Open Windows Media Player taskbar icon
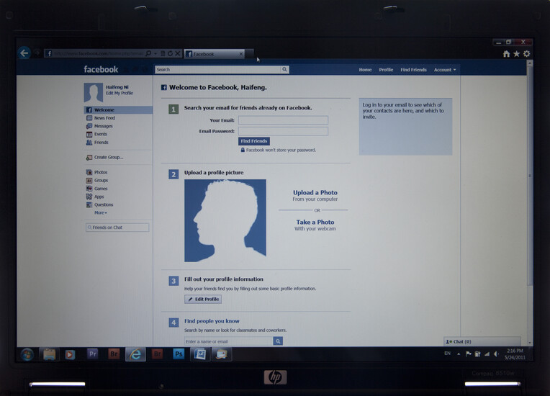The width and height of the screenshot is (550, 396). [70, 355]
